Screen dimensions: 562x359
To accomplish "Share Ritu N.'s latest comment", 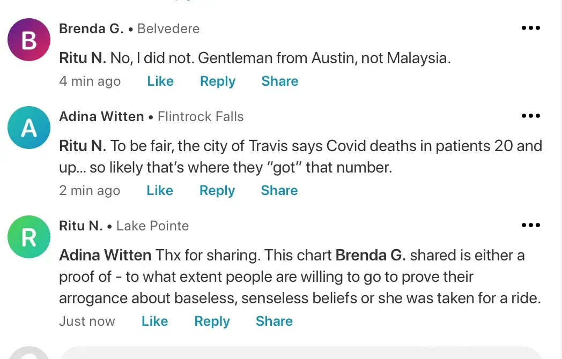I will (x=274, y=321).
